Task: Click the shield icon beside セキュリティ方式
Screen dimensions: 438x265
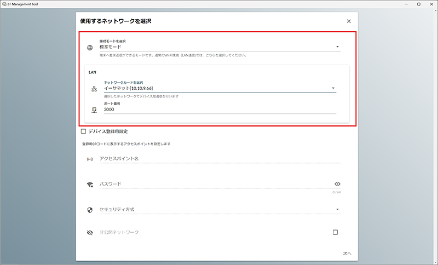Action: [x=90, y=210]
